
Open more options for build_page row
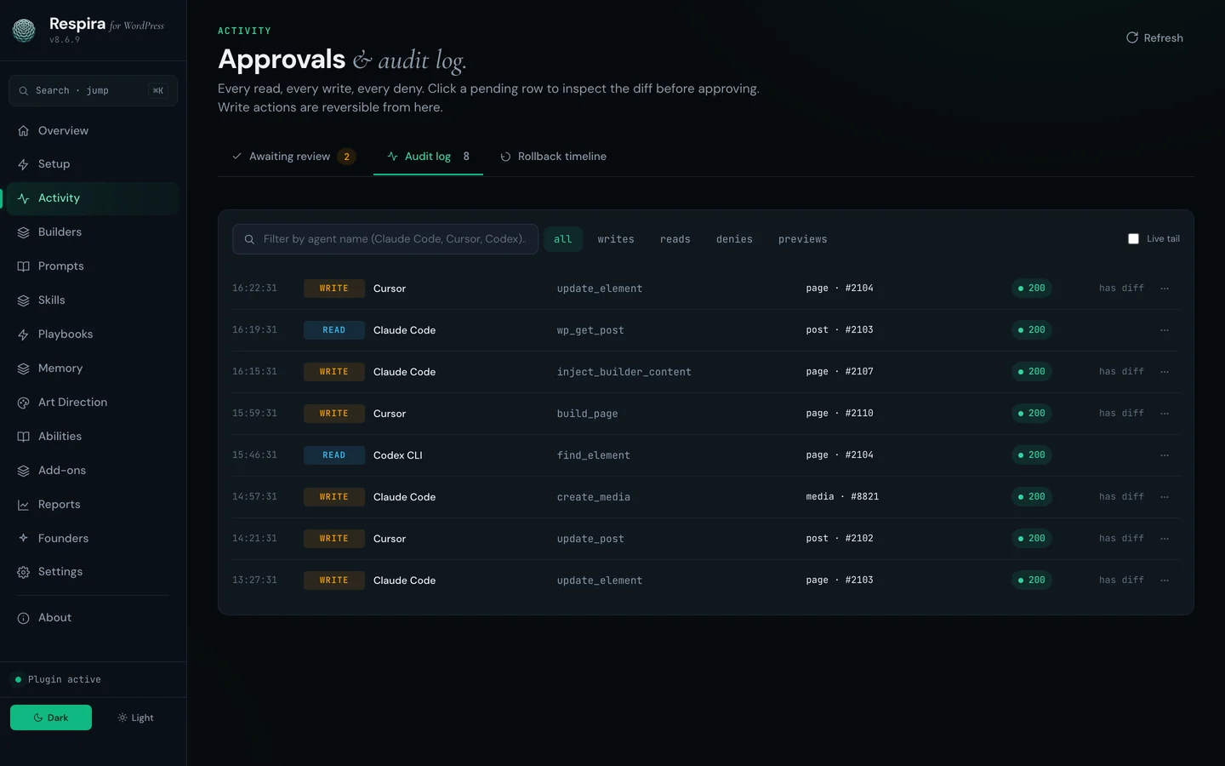tap(1165, 414)
